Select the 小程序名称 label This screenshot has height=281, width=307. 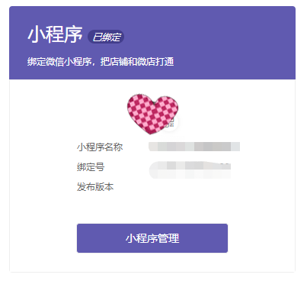click(100, 147)
